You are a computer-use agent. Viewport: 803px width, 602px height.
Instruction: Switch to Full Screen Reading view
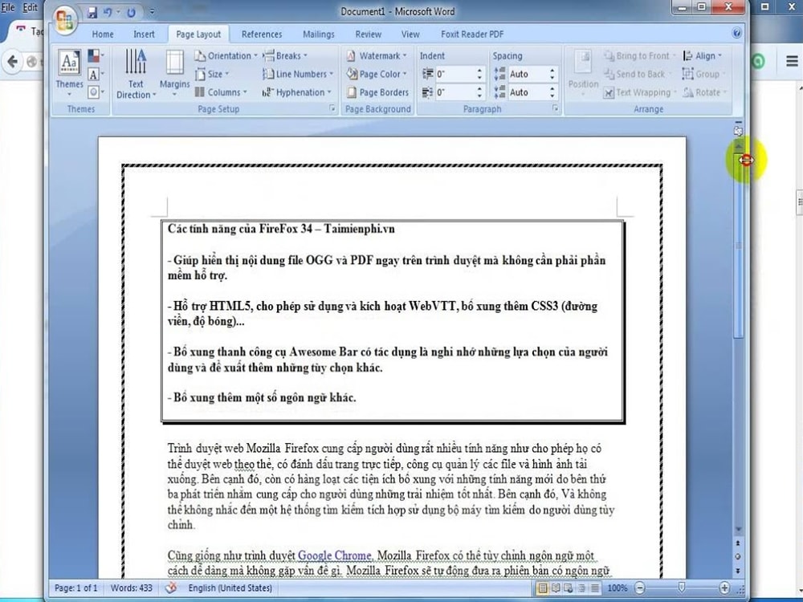click(556, 588)
